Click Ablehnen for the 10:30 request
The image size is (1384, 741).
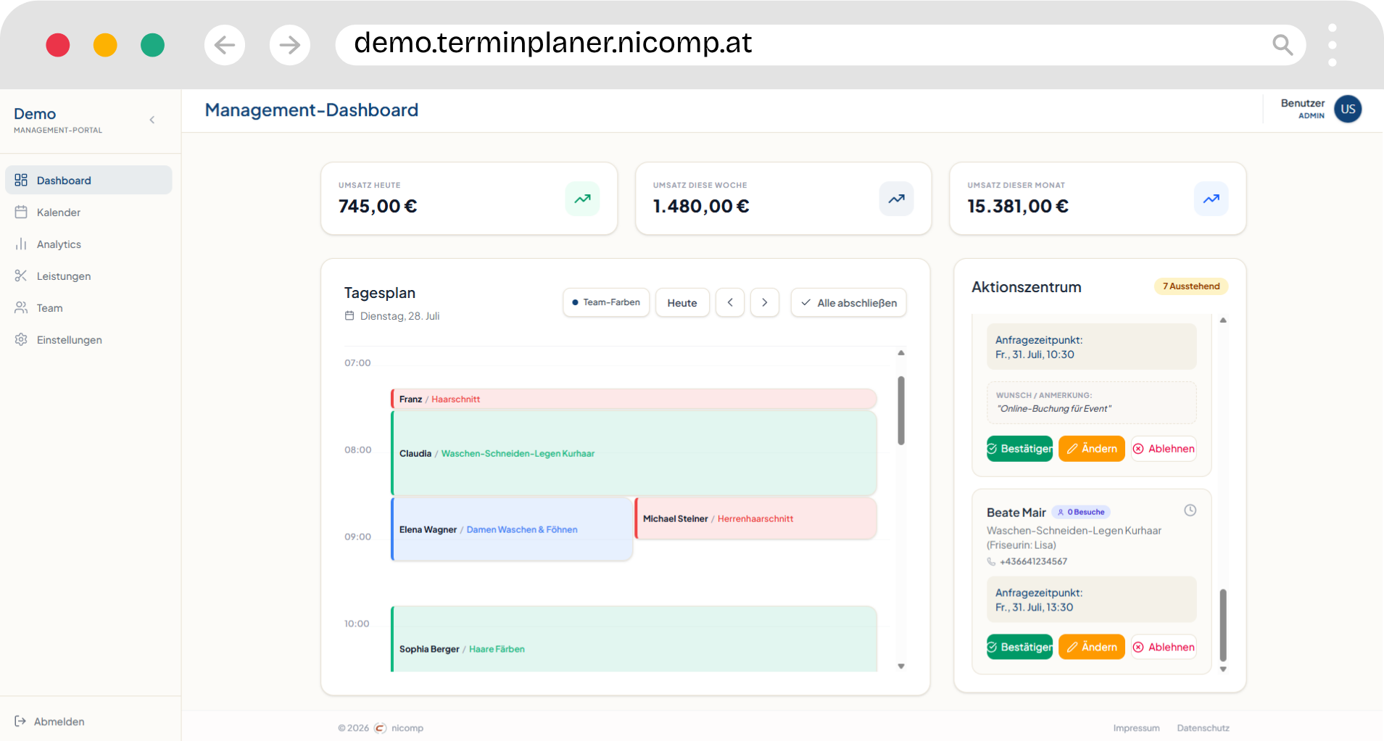1164,449
